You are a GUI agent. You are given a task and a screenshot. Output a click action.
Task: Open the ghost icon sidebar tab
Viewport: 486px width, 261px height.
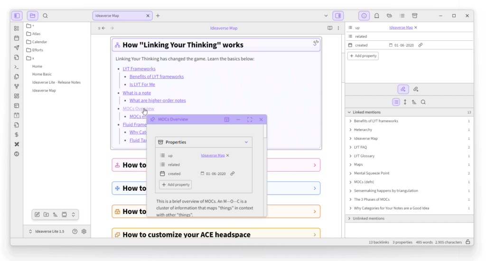376,16
